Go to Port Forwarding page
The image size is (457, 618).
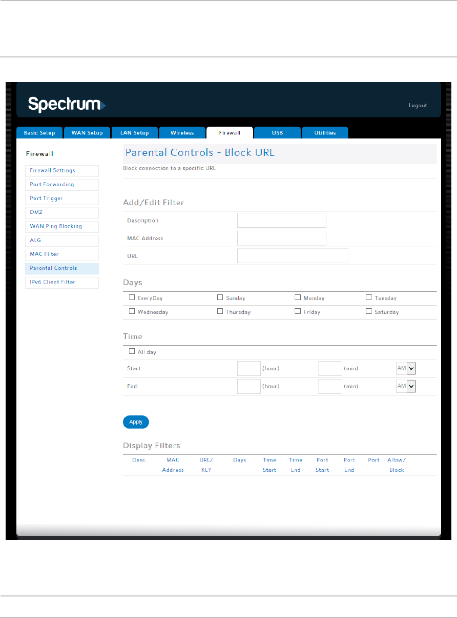click(x=62, y=185)
